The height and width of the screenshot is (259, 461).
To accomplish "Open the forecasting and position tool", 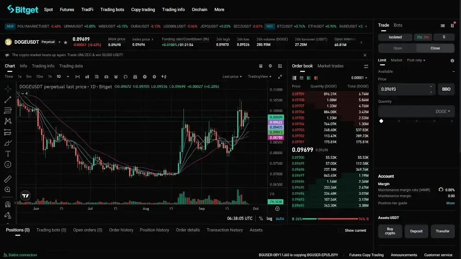I will tap(8, 132).
